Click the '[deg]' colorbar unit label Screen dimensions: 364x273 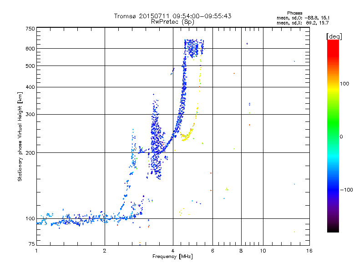point(334,36)
